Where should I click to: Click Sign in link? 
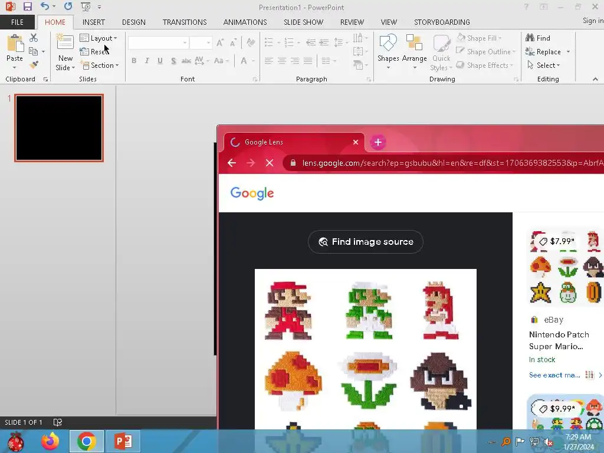(593, 21)
